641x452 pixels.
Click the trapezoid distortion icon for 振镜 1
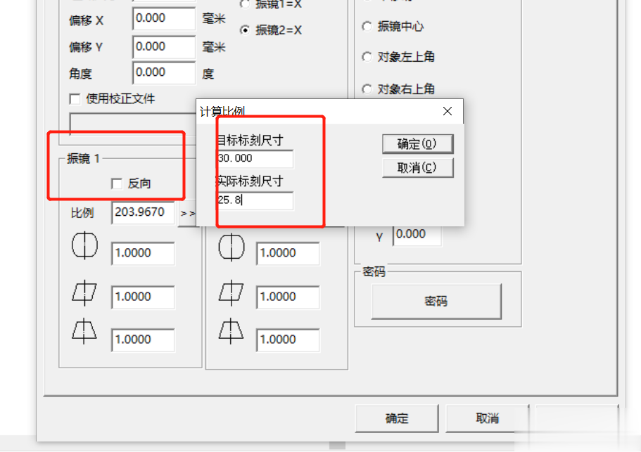(x=84, y=330)
